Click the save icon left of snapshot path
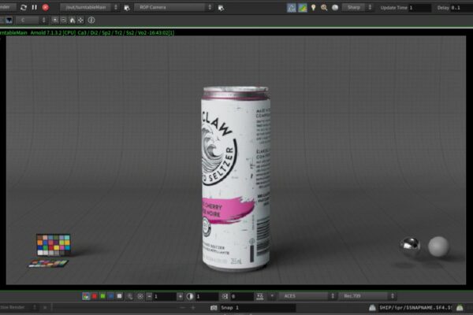The height and width of the screenshot is (315, 473). (x=372, y=308)
